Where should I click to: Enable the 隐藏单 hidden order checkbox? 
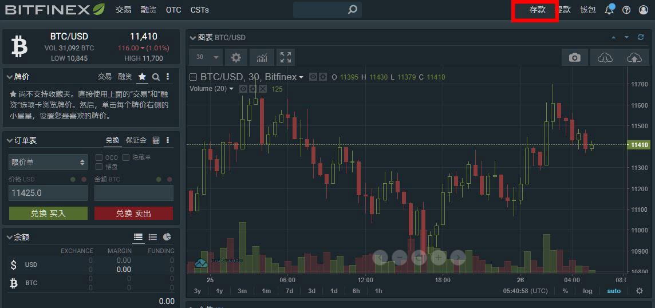coord(126,157)
